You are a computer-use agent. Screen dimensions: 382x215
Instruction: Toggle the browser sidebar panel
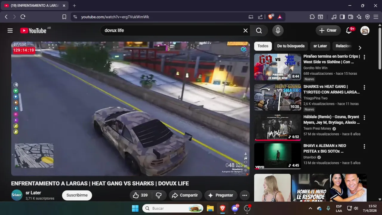[342, 17]
